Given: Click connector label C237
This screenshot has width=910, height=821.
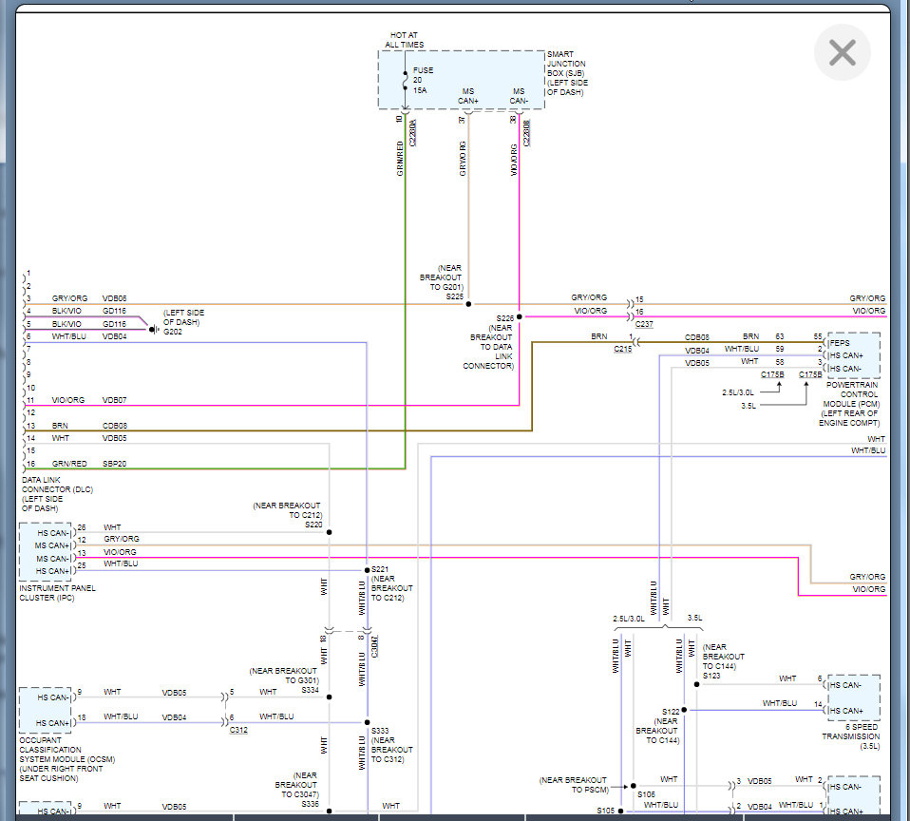Looking at the screenshot, I should [644, 324].
